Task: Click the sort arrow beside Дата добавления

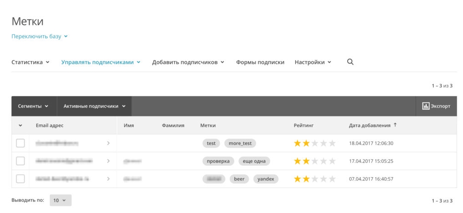Action: (x=395, y=125)
